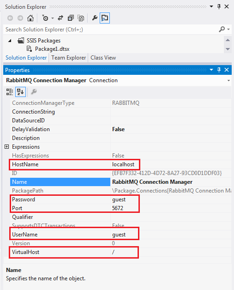The width and height of the screenshot is (234, 290).
Task: Click the Name value RabbitMQ Connection Manager
Action: [x=152, y=182]
